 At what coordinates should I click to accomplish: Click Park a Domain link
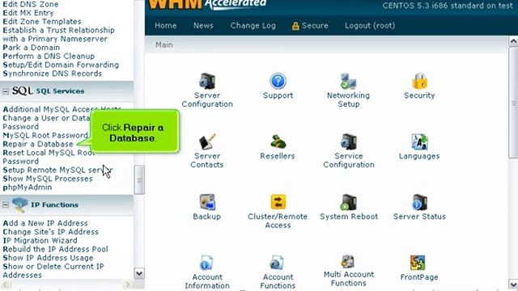pyautogui.click(x=31, y=48)
